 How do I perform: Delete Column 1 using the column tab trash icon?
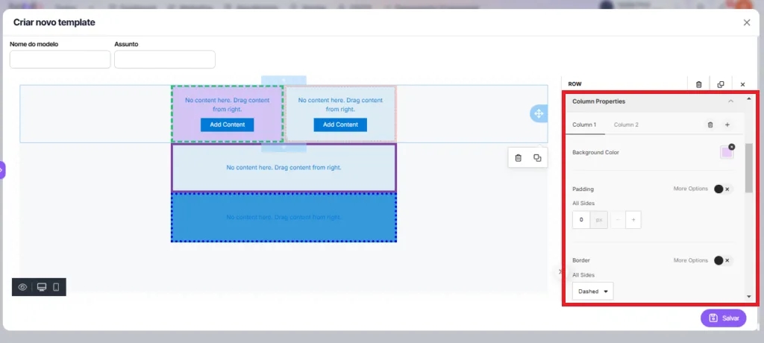point(710,125)
